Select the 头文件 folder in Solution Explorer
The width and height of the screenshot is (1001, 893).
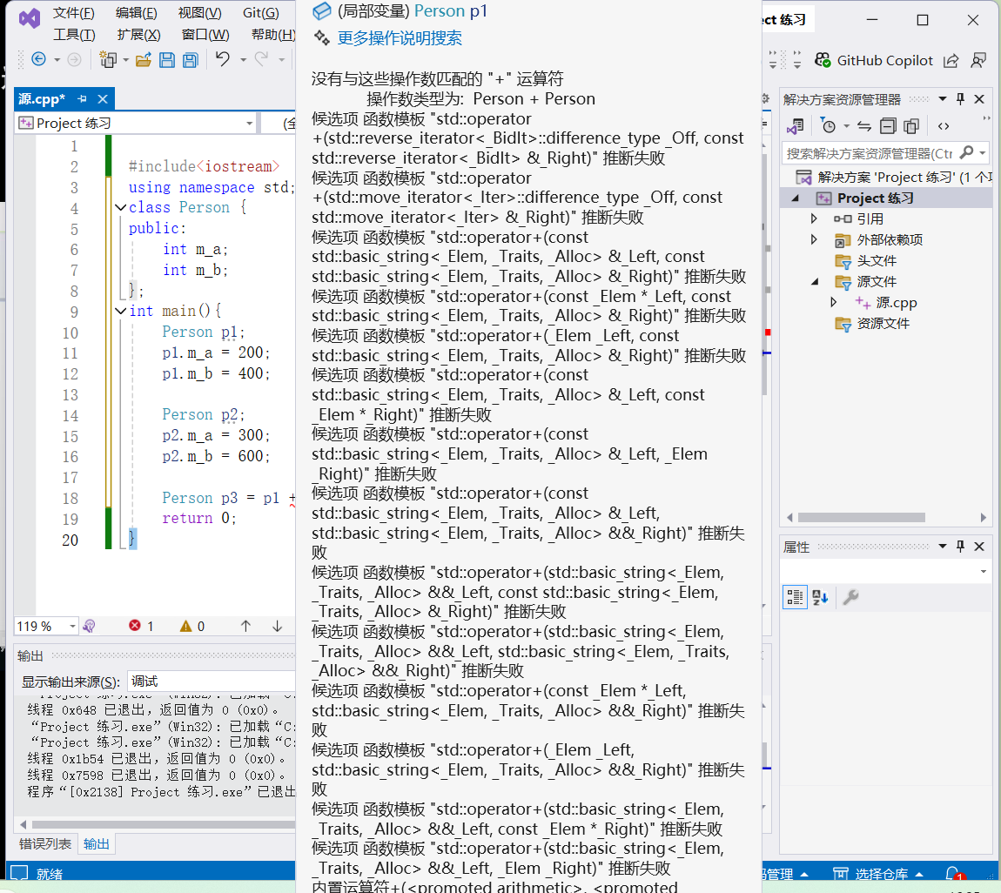877,260
